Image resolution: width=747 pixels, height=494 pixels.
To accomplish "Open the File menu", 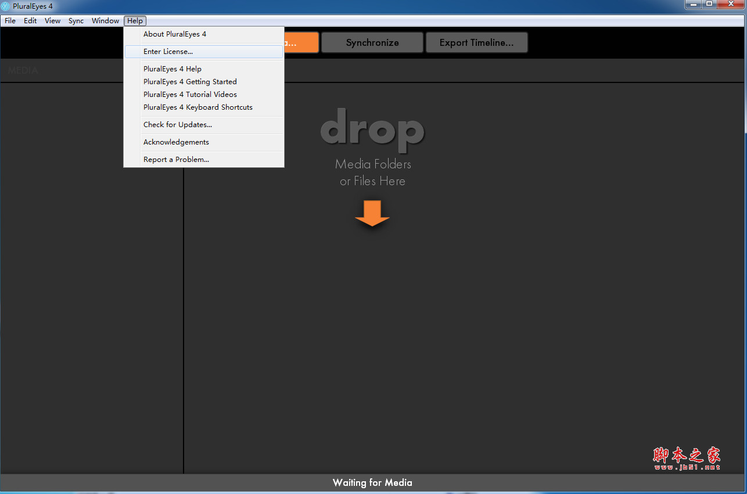I will pyautogui.click(x=10, y=21).
